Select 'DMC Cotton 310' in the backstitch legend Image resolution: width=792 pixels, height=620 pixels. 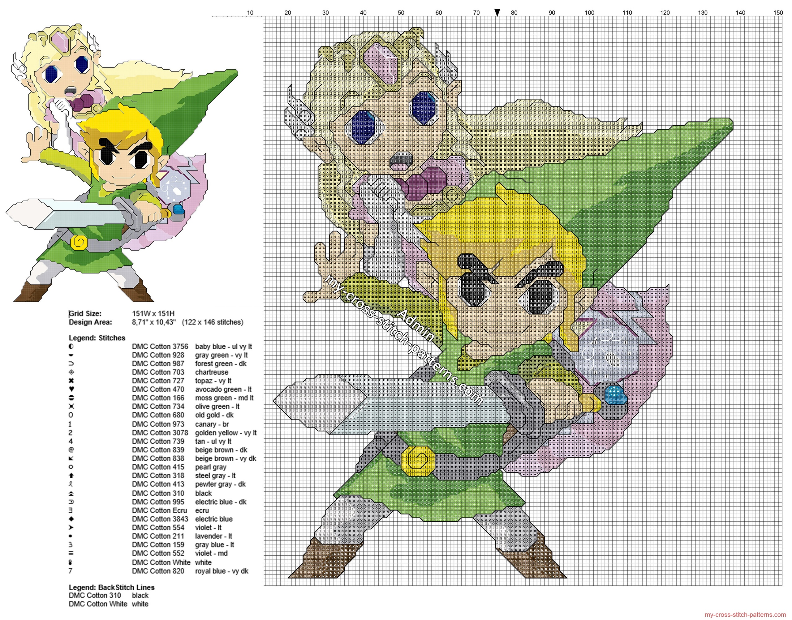pyautogui.click(x=95, y=596)
